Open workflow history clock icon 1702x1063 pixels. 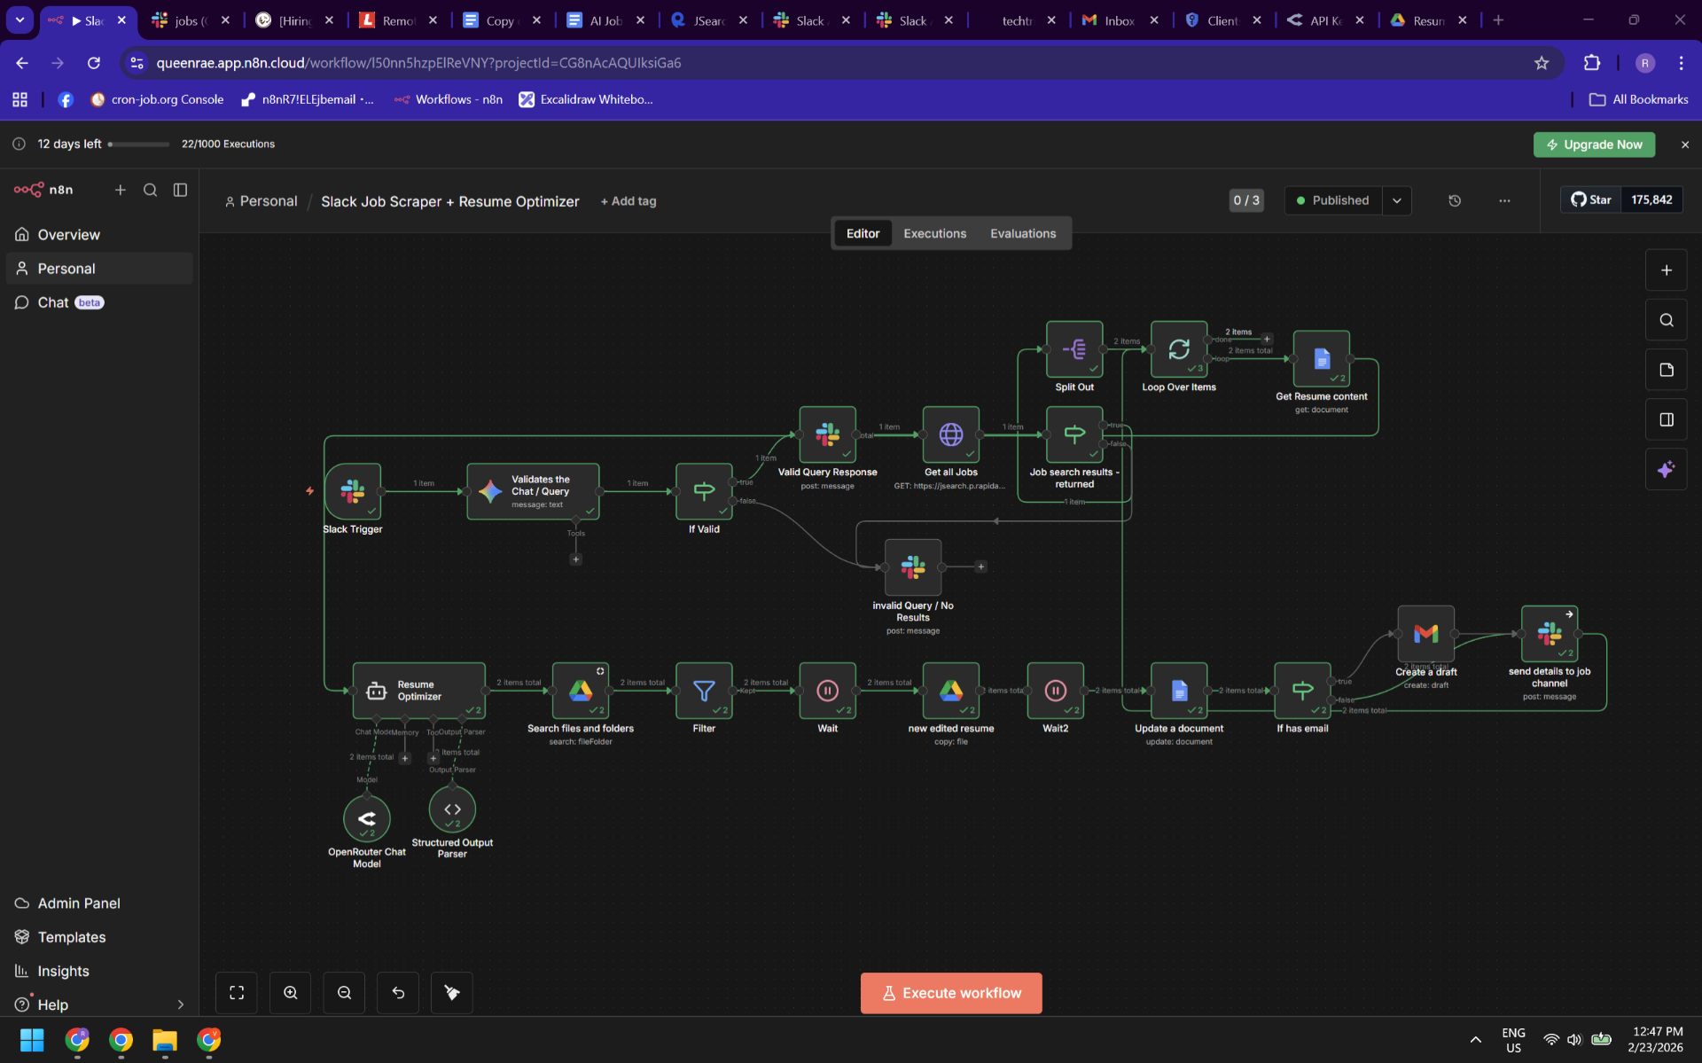click(1455, 200)
